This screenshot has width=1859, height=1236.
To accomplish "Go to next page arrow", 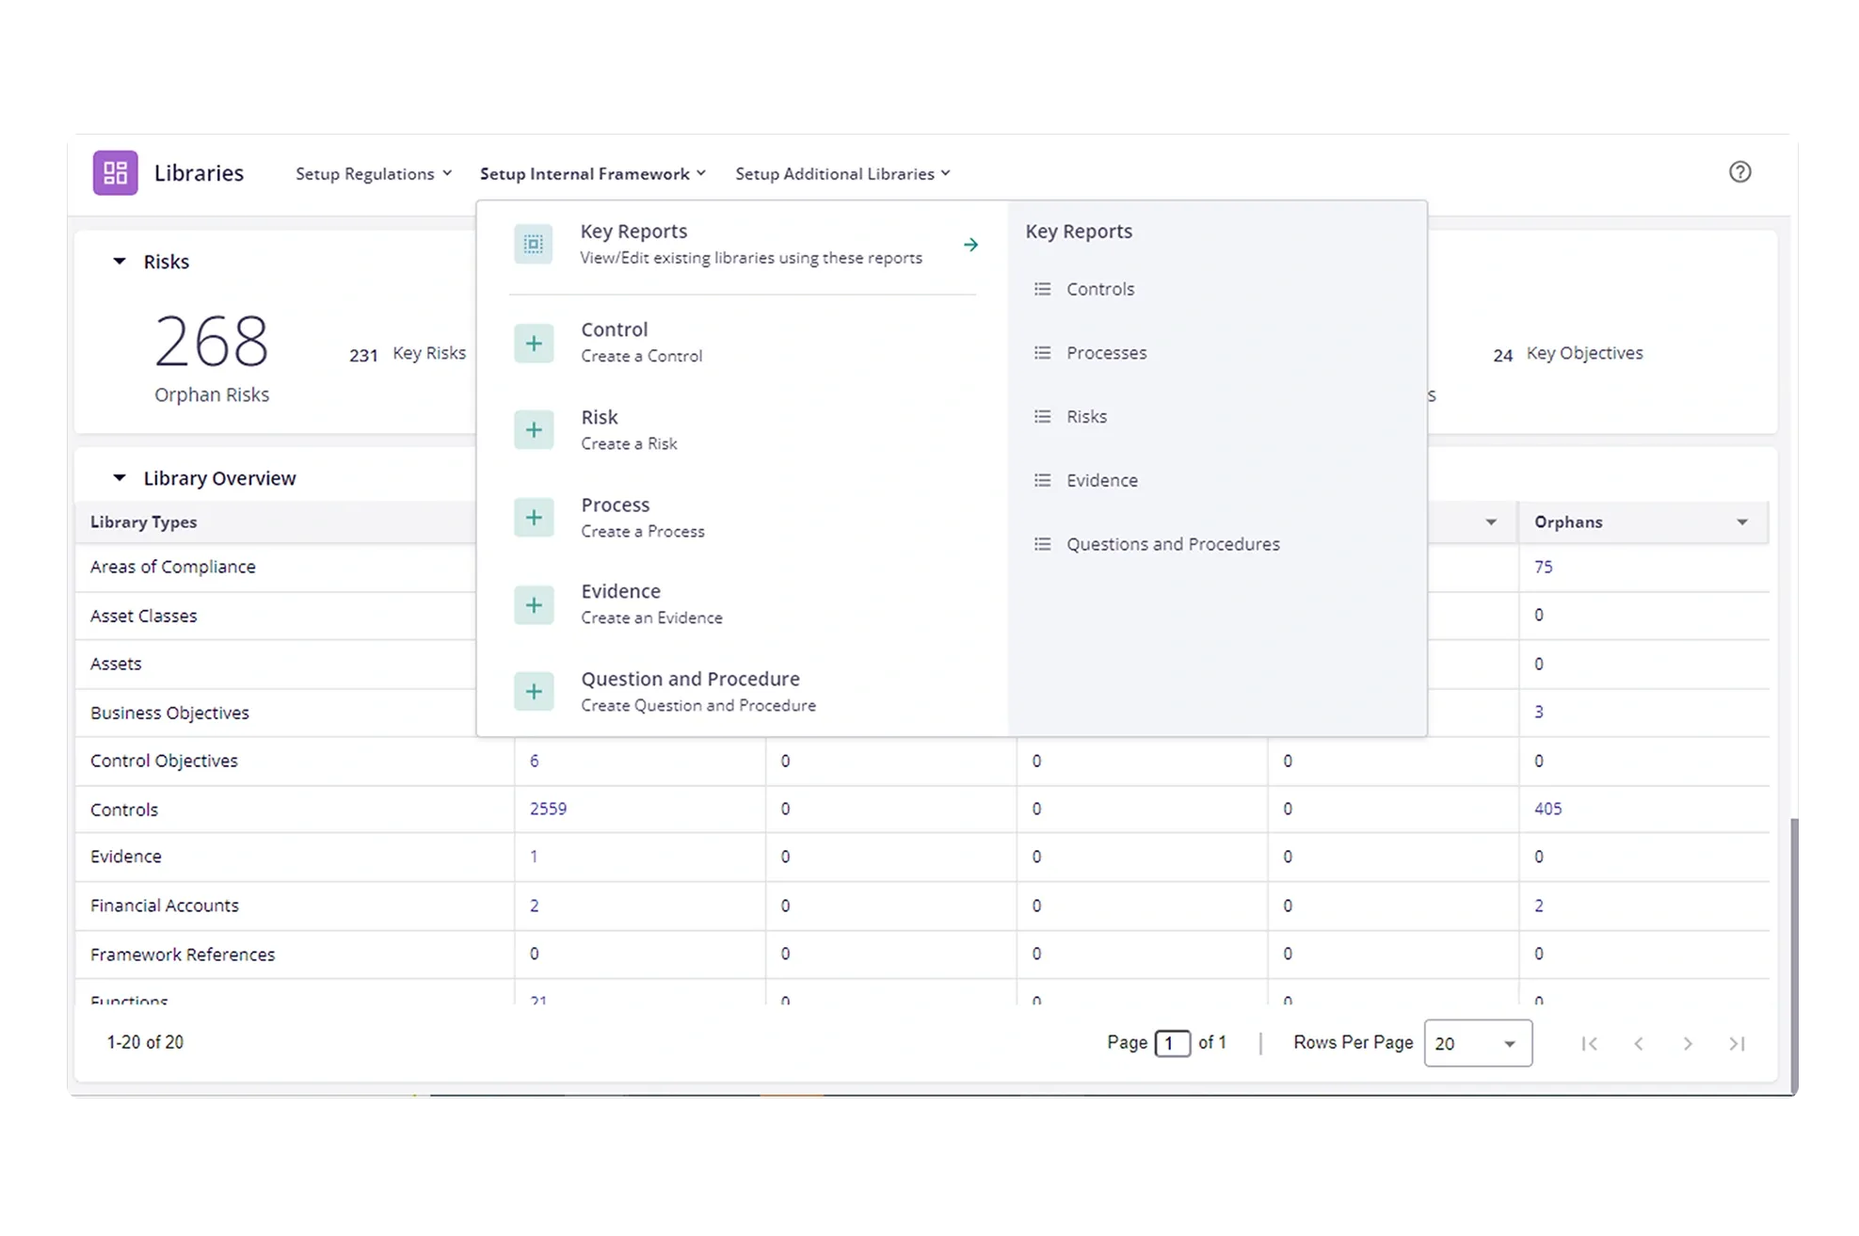I will (1688, 1043).
